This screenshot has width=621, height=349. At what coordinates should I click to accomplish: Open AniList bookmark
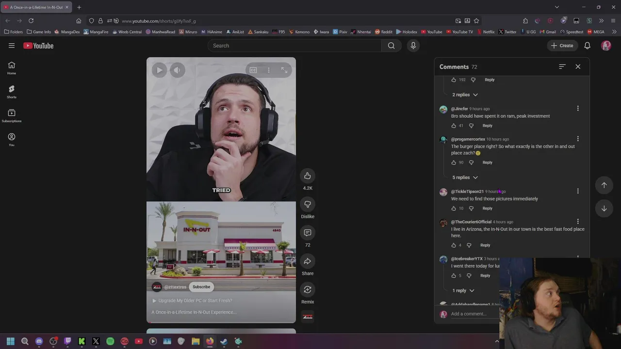pyautogui.click(x=235, y=32)
